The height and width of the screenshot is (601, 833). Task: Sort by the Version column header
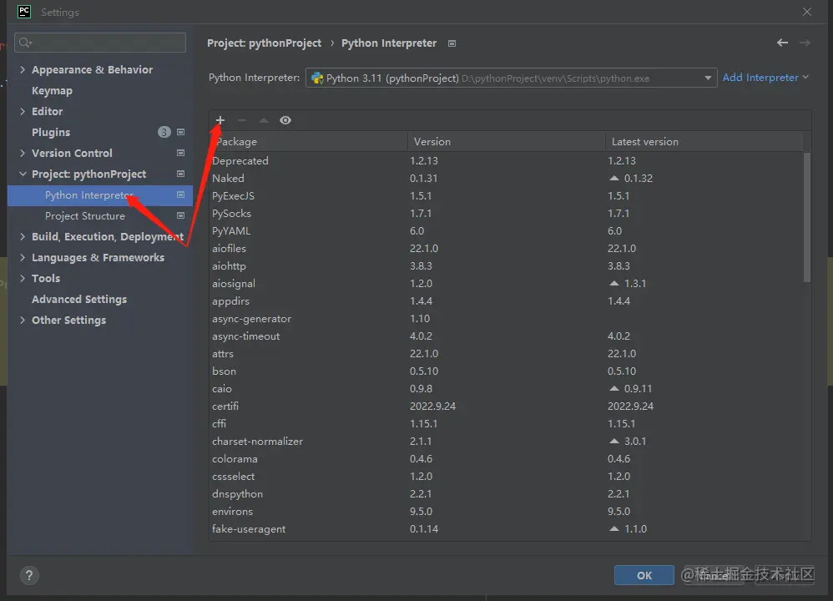pyautogui.click(x=507, y=142)
